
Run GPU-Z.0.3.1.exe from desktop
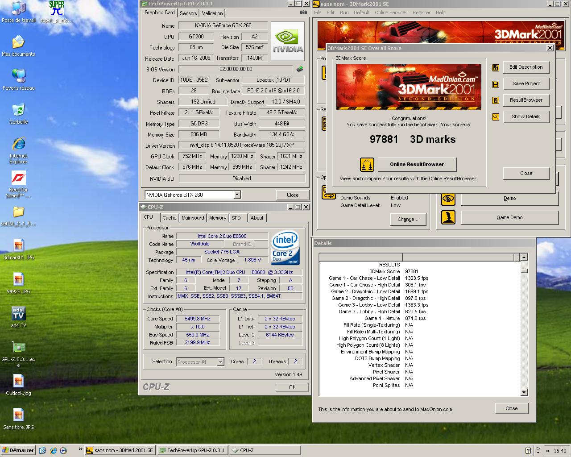coord(18,354)
